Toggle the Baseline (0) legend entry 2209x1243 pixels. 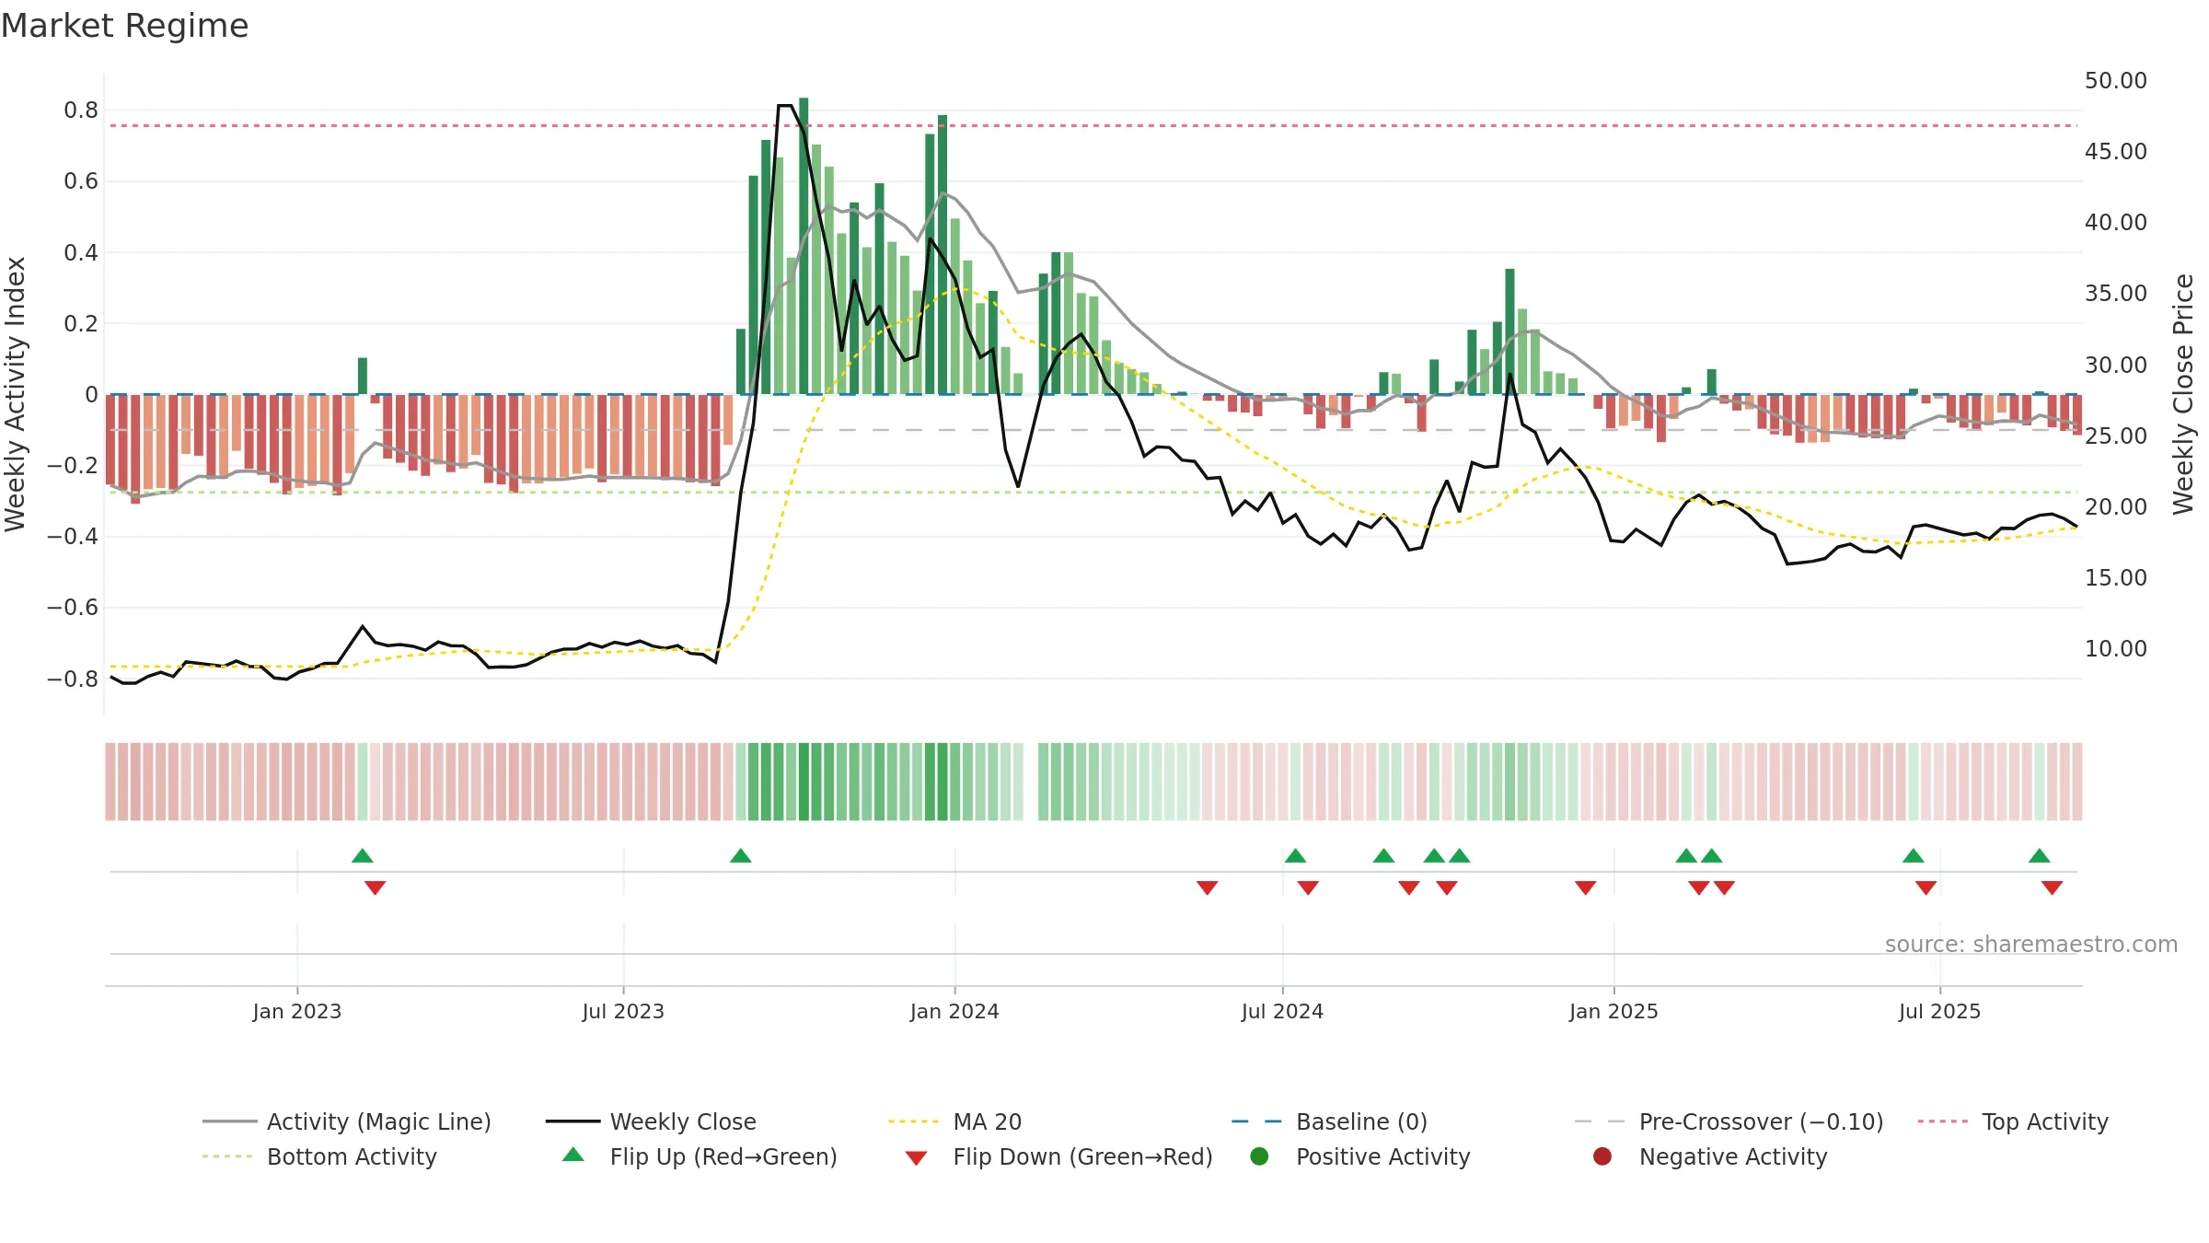(x=1329, y=1121)
